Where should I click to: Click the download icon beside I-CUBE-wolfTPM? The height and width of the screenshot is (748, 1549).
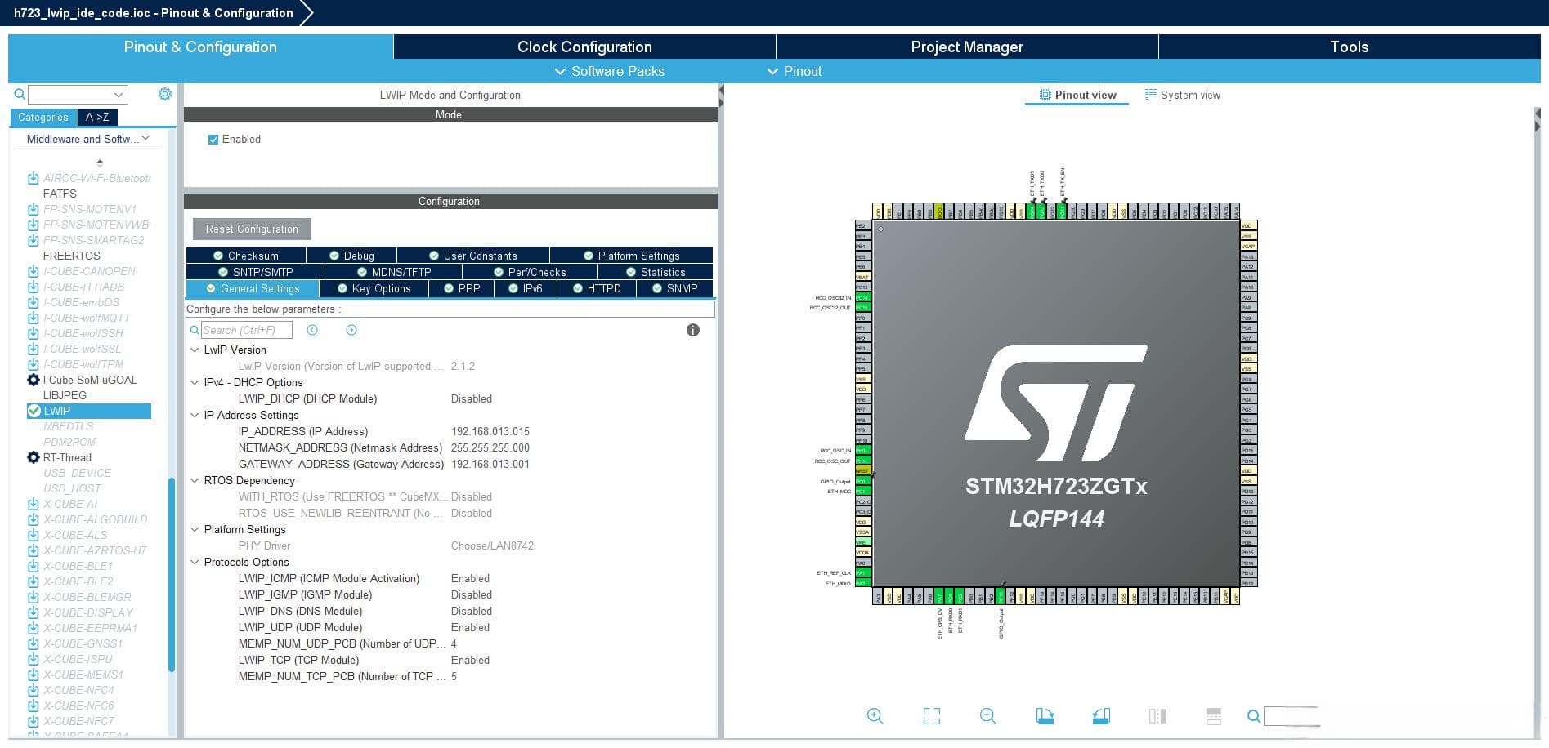coord(34,364)
